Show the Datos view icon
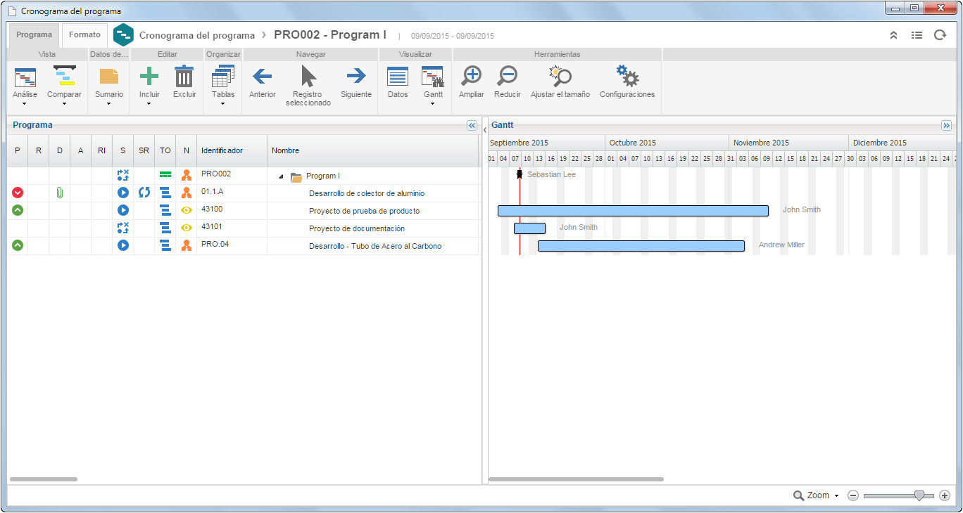 [398, 77]
